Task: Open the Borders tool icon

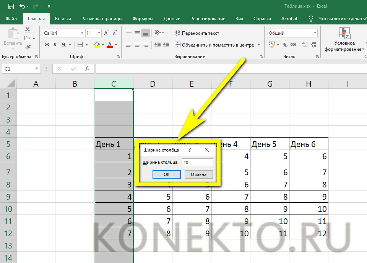Action: click(x=80, y=45)
